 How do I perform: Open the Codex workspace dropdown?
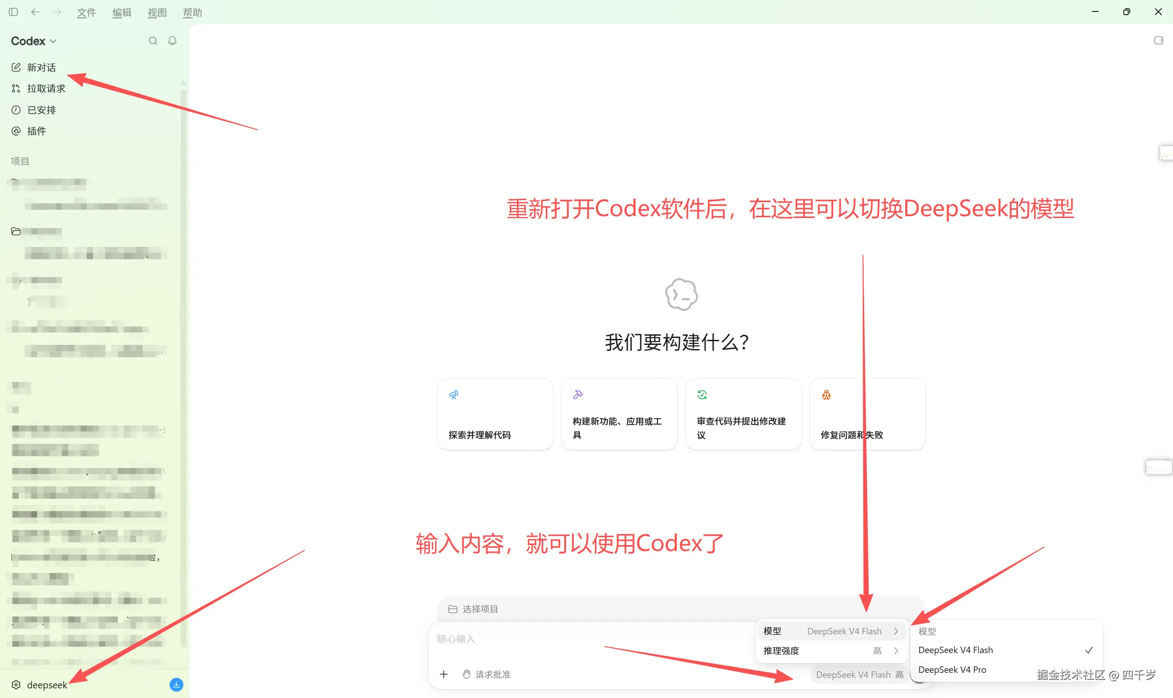coord(33,41)
